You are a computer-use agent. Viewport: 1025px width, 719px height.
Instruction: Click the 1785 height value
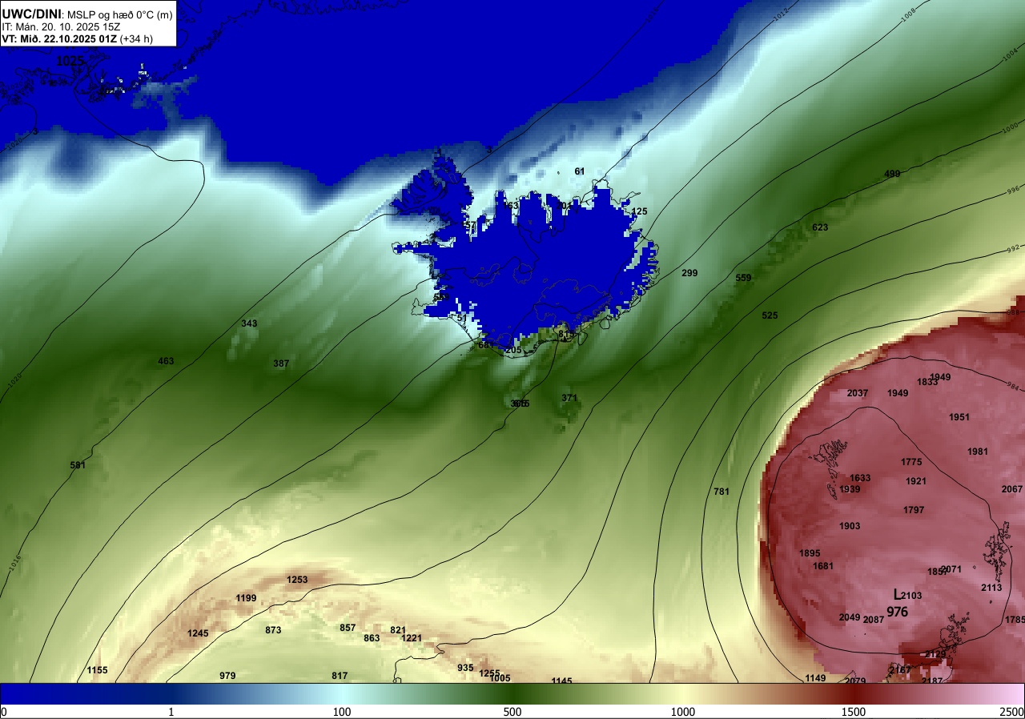coord(1015,620)
